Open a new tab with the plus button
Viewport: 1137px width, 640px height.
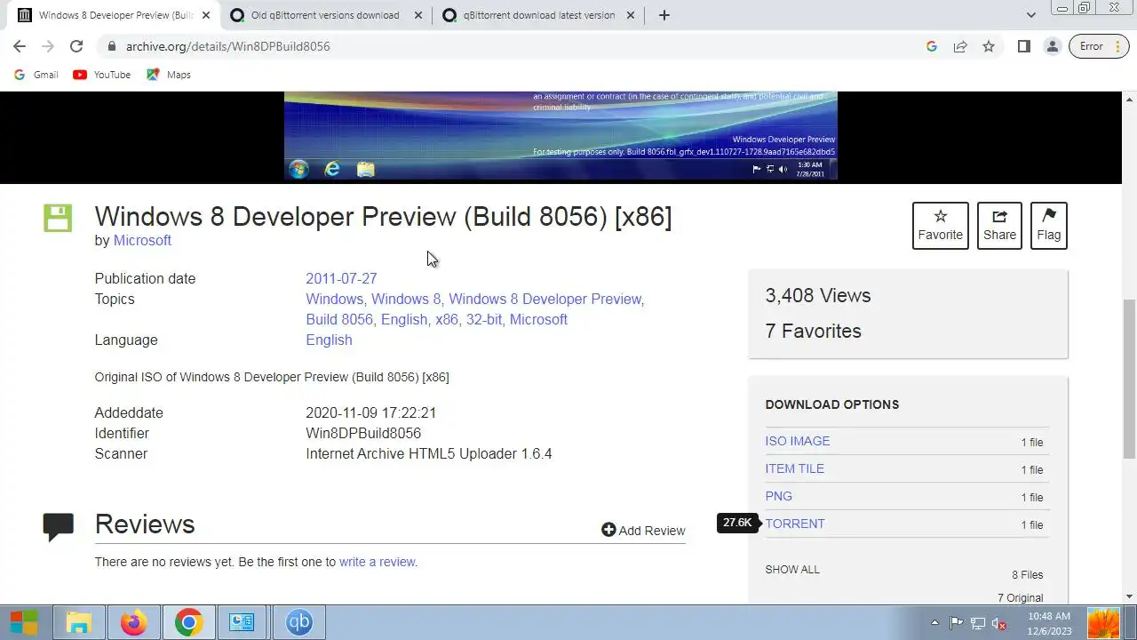click(664, 15)
